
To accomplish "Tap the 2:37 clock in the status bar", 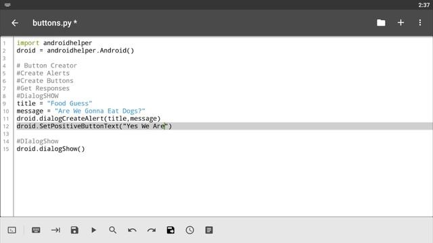I will click(424, 5).
